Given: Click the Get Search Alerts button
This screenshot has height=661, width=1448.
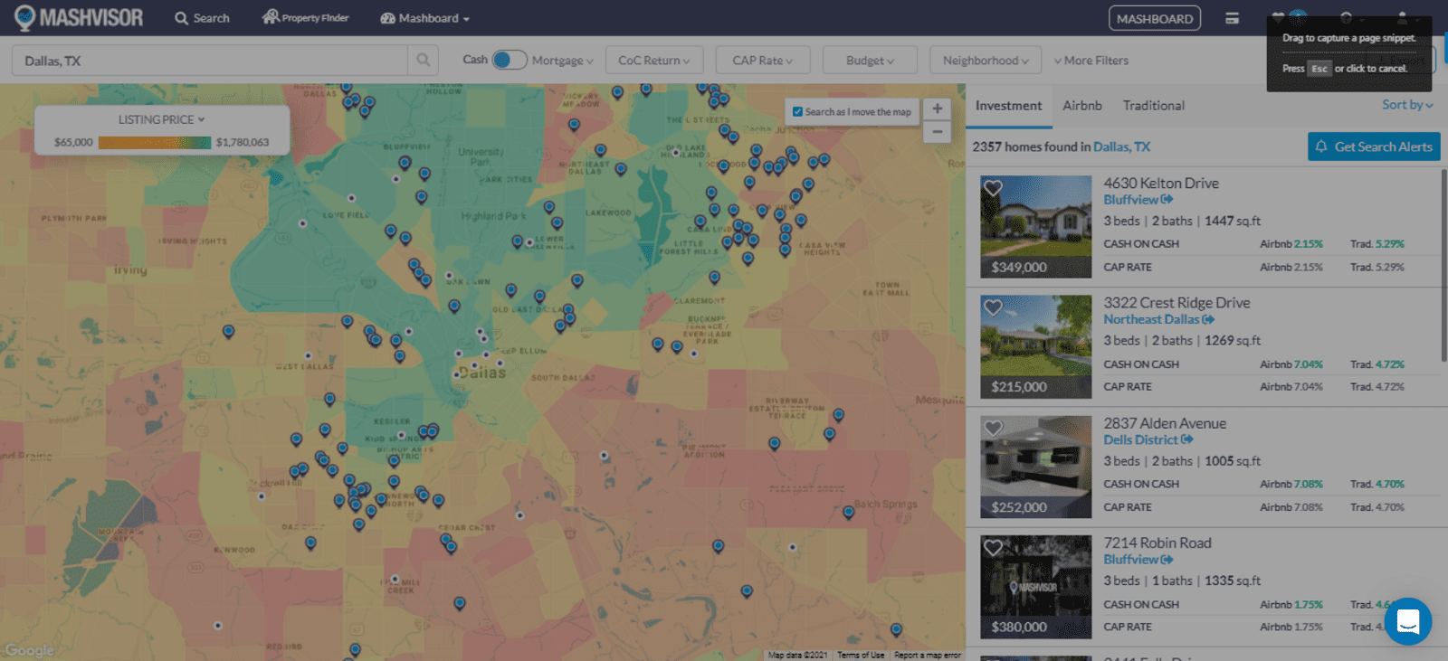Looking at the screenshot, I should tap(1373, 146).
